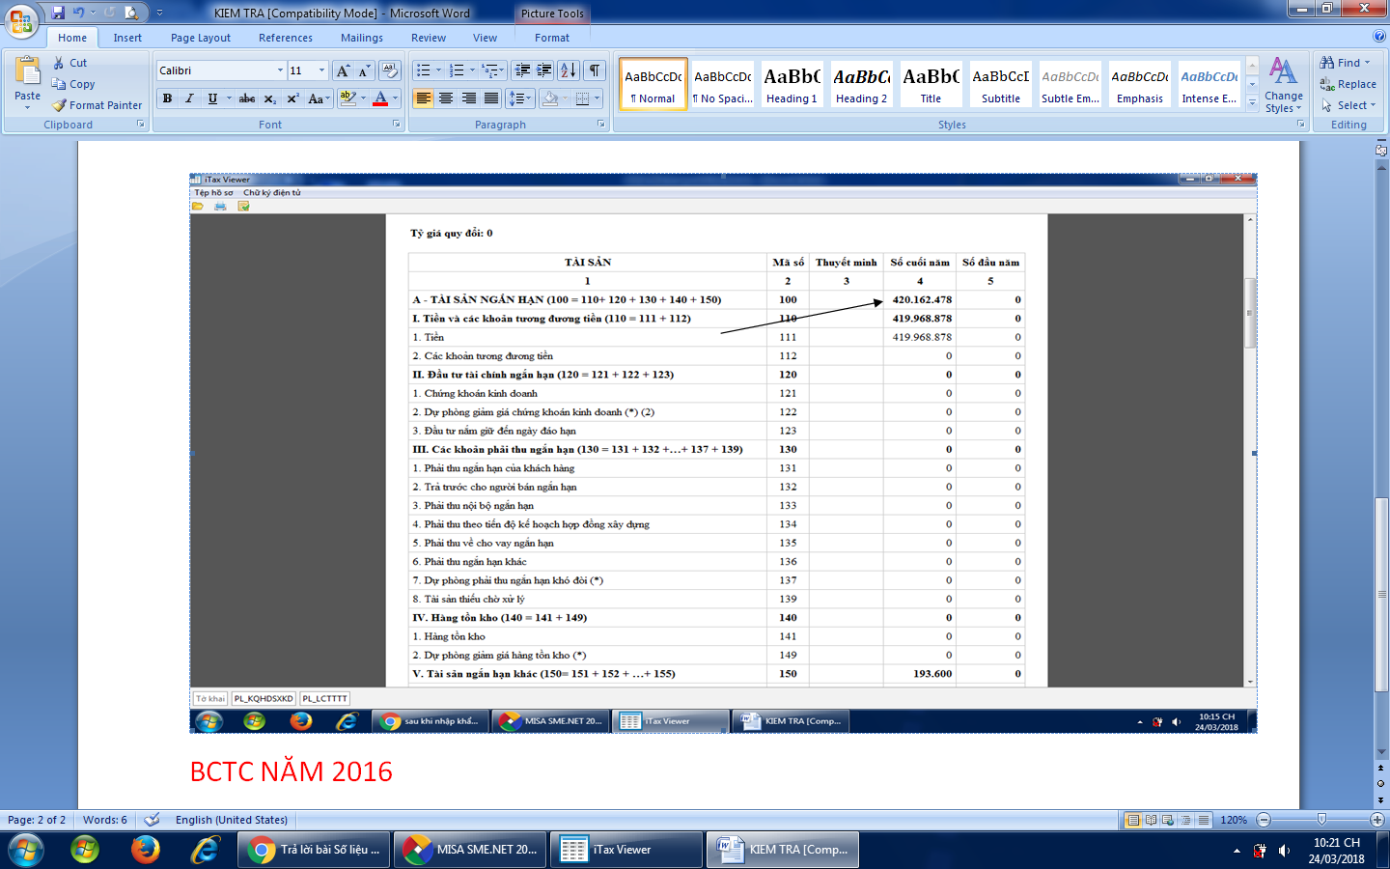The image size is (1390, 869).
Task: Open Paragraph dialog launcher
Action: click(600, 125)
